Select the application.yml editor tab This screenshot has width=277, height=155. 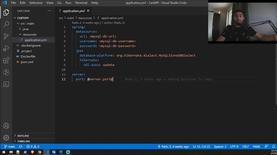click(74, 11)
